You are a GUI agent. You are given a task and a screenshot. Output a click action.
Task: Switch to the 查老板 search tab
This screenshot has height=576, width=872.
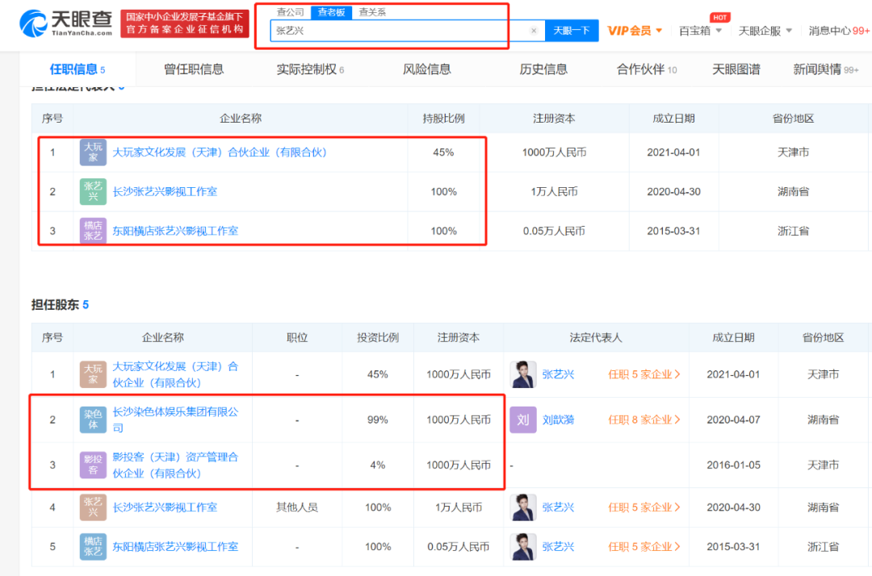click(x=329, y=11)
